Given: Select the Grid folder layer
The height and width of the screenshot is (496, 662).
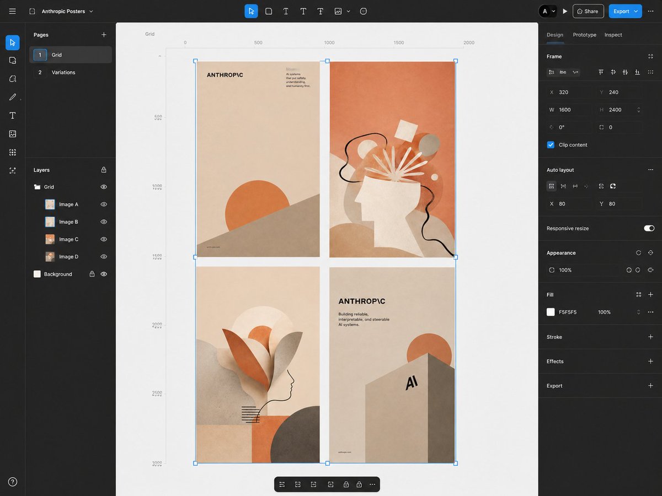Looking at the screenshot, I should tap(71, 187).
